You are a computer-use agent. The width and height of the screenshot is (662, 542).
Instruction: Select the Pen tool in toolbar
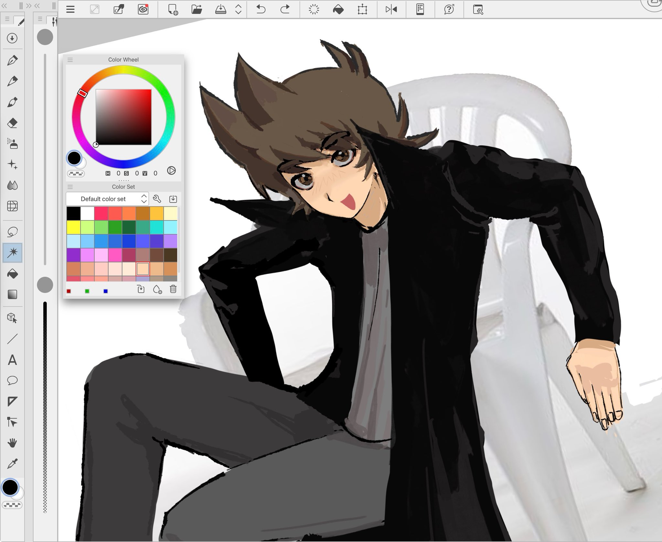point(12,60)
